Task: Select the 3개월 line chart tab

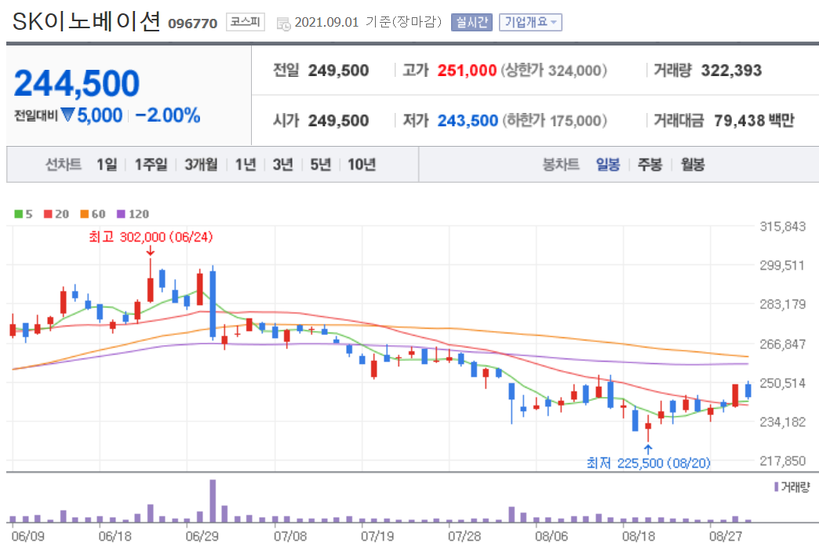Action: [x=201, y=165]
